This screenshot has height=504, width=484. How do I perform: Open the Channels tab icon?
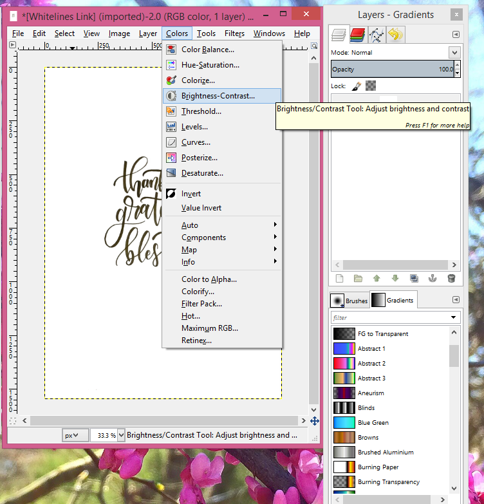tap(358, 35)
